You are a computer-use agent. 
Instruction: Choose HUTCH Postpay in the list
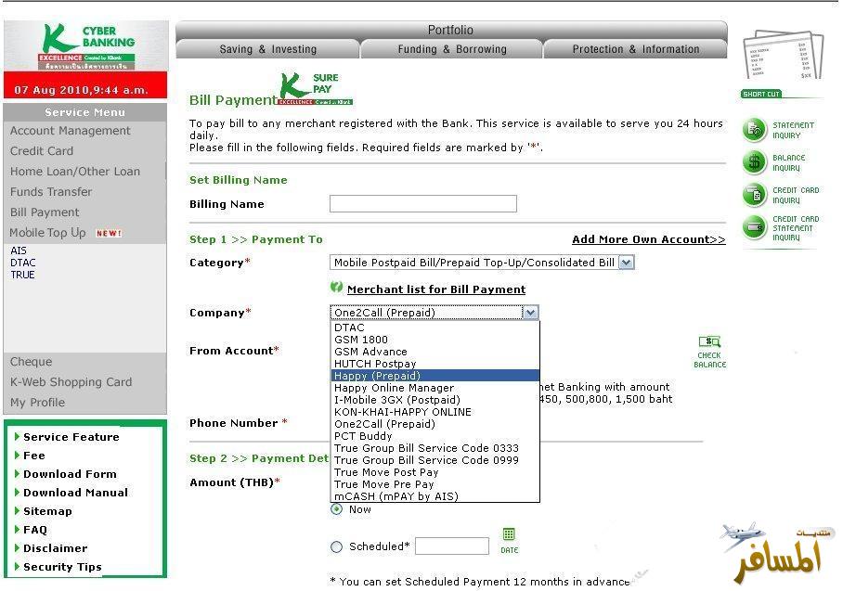click(434, 364)
